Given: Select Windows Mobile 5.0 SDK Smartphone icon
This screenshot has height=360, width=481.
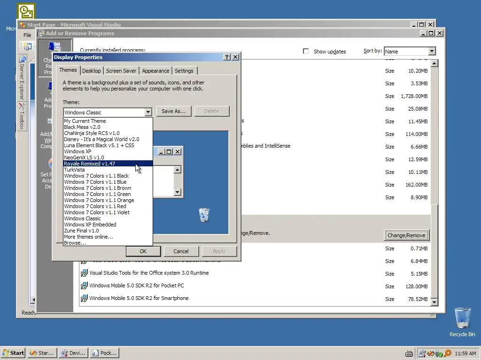Looking at the screenshot, I should tap(84, 298).
